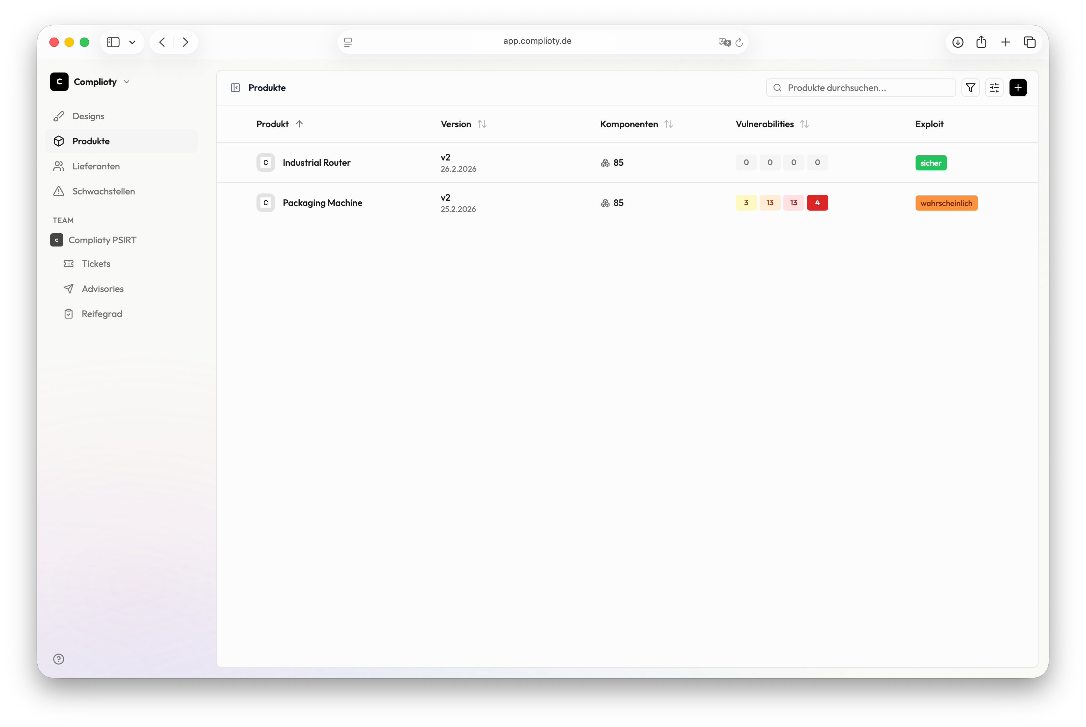Go to Advisories in the sidebar
The width and height of the screenshot is (1086, 727).
(103, 288)
